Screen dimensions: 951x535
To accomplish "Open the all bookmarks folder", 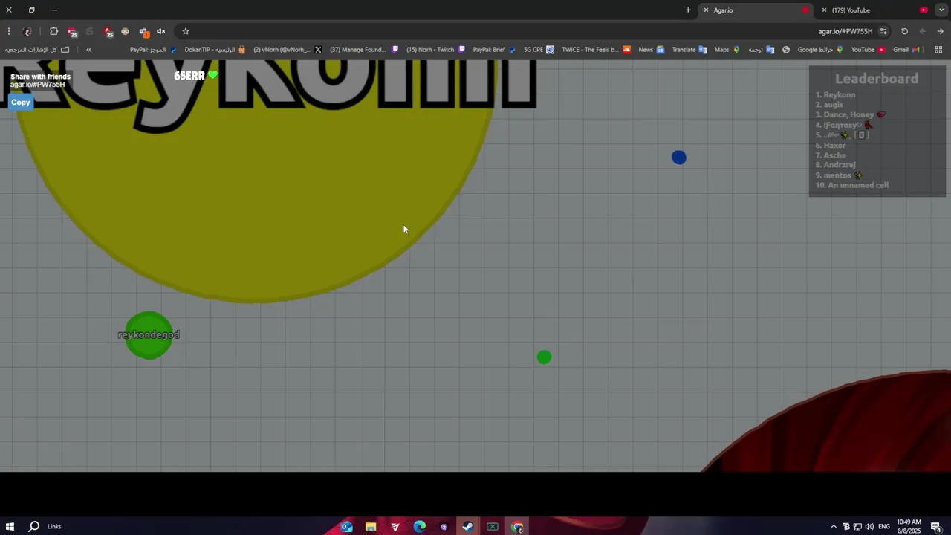I will point(37,50).
